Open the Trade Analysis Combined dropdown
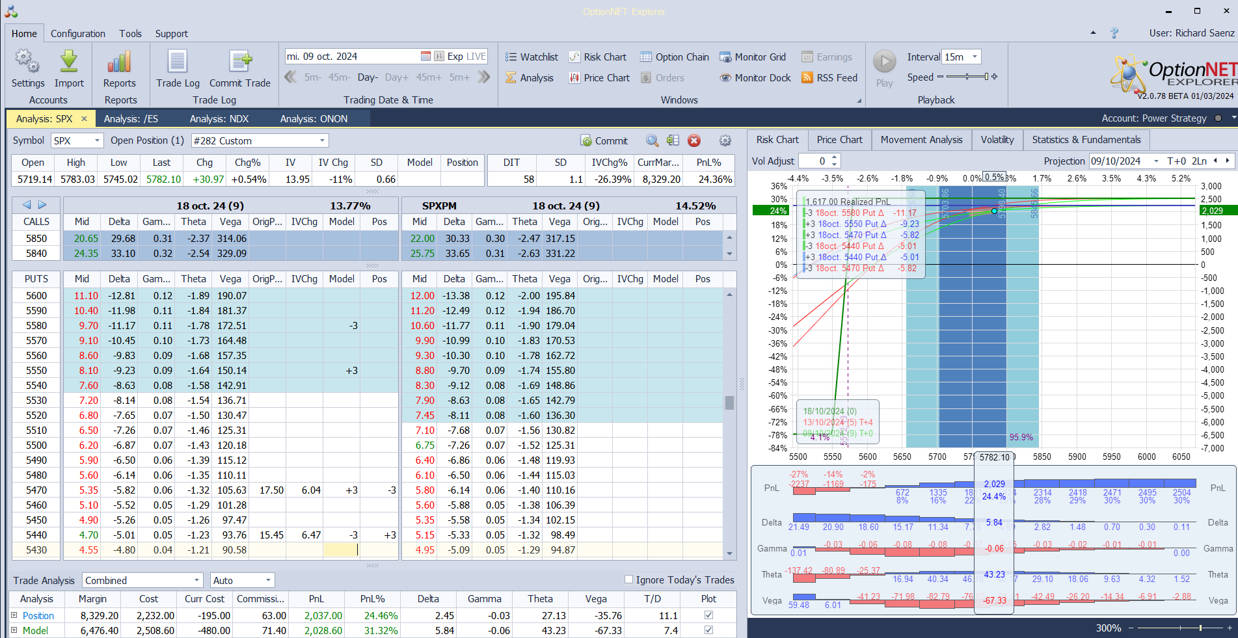Image resolution: width=1238 pixels, height=638 pixels. click(x=196, y=580)
